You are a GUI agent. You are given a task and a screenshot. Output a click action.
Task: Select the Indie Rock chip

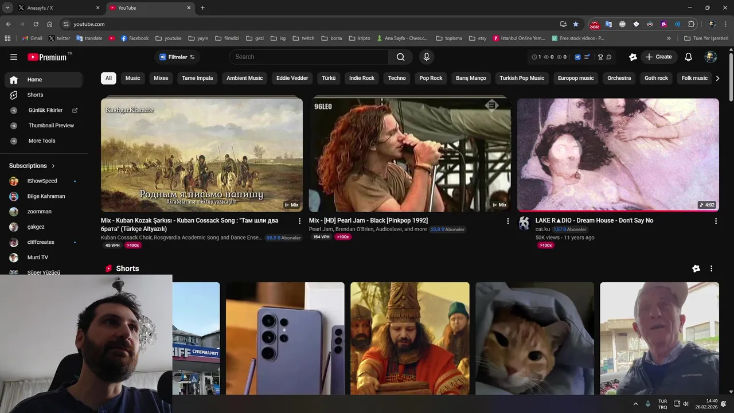(x=362, y=78)
